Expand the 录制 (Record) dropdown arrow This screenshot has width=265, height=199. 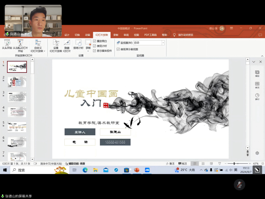tap(88, 51)
